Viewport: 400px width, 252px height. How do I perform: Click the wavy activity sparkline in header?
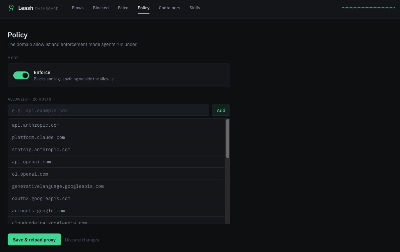[368, 8]
